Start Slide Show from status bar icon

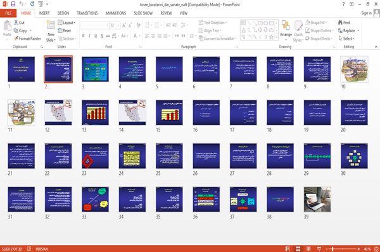point(319,249)
